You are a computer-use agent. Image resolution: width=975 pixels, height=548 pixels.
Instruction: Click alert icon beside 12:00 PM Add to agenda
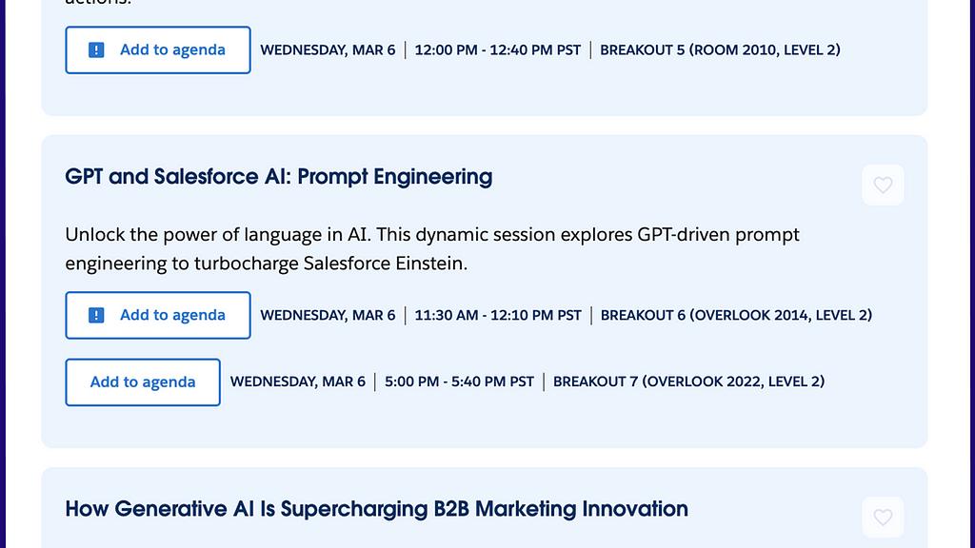click(x=96, y=50)
